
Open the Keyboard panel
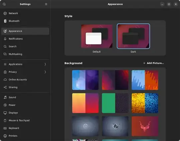click(x=25, y=128)
